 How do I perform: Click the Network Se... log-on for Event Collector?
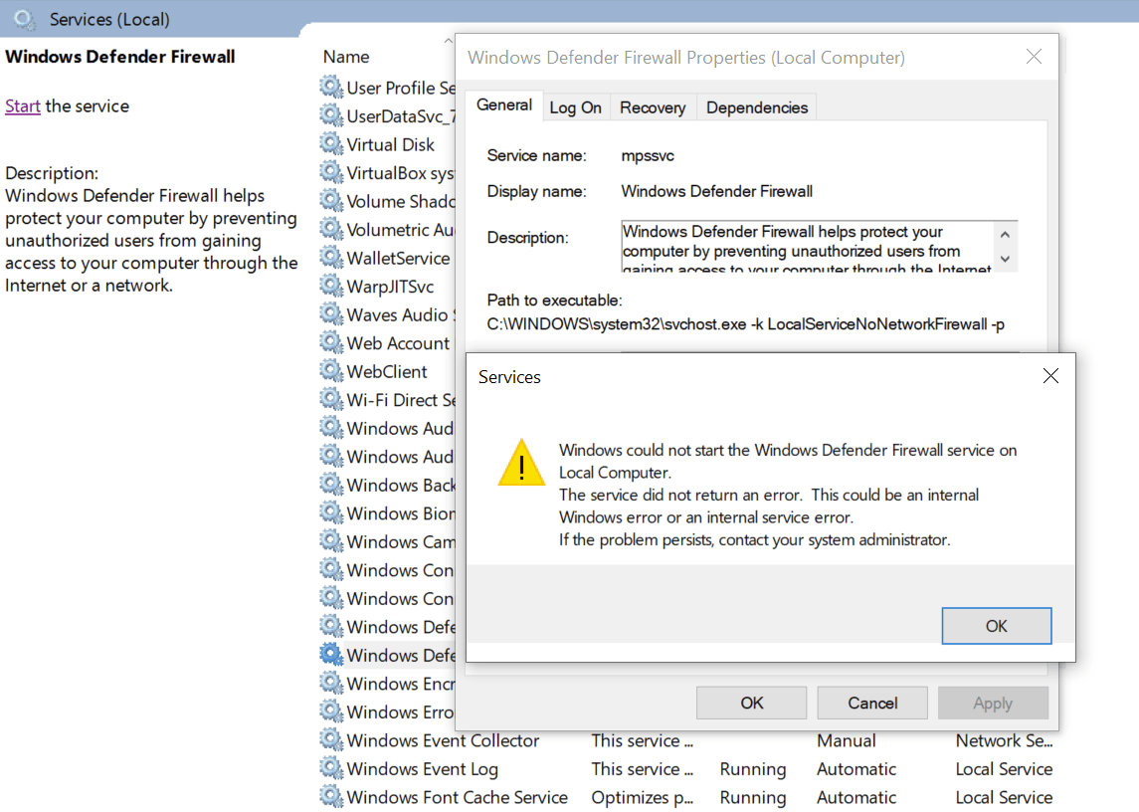pos(1004,740)
